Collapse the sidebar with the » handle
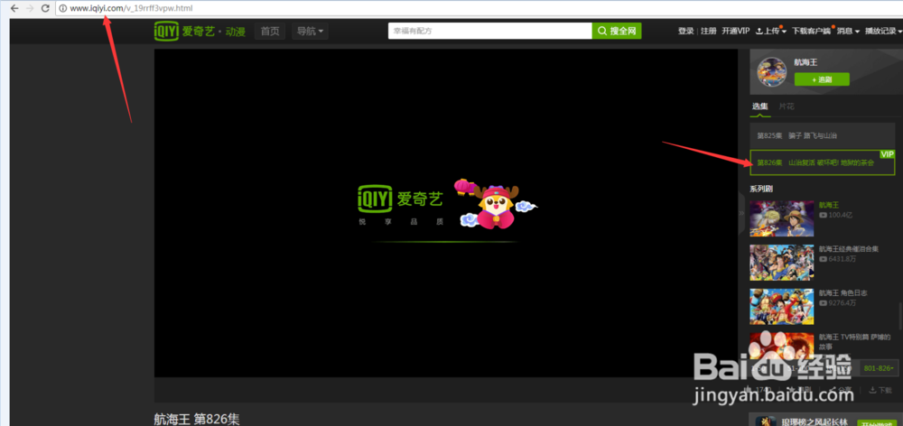This screenshot has width=903, height=426. (x=741, y=213)
